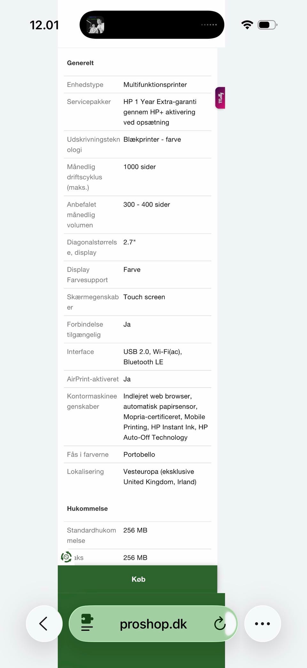Open the green cookie settings icon
This screenshot has height=668, width=307.
(66, 557)
